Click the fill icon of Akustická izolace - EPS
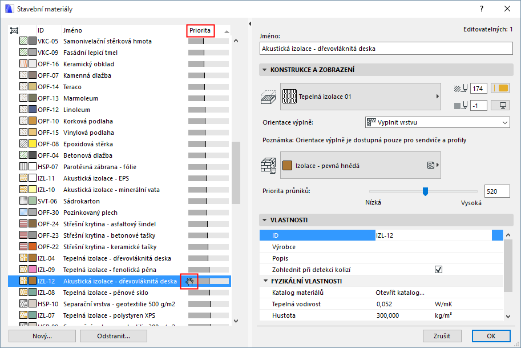The height and width of the screenshot is (348, 521). pos(23,178)
